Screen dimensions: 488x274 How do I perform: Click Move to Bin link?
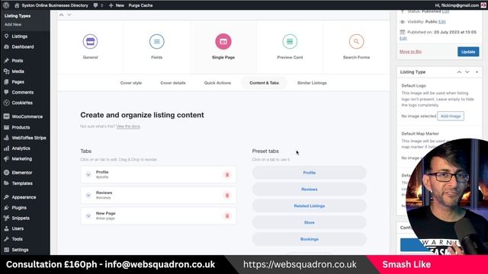tap(410, 52)
